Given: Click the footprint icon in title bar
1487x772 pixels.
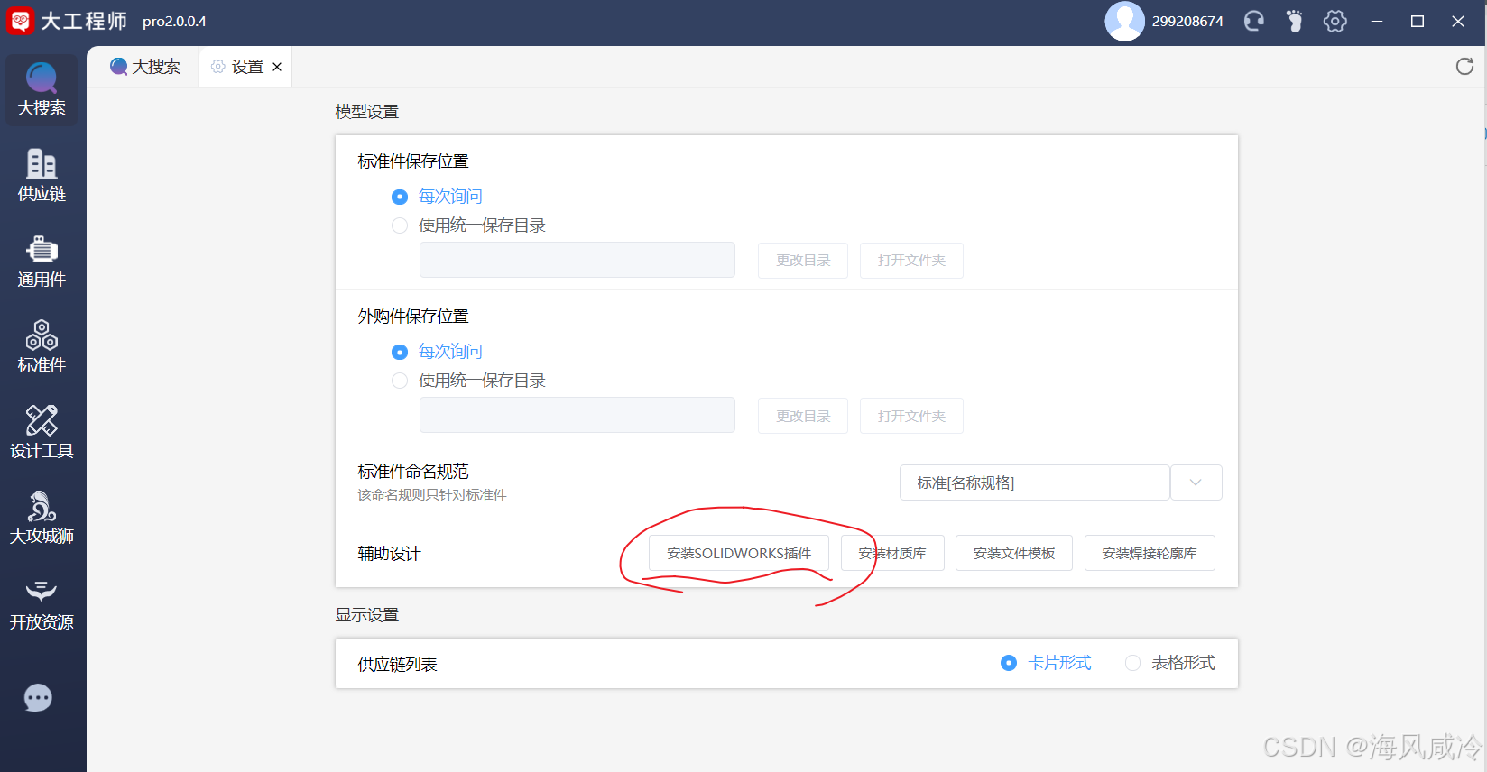Looking at the screenshot, I should click(1295, 21).
